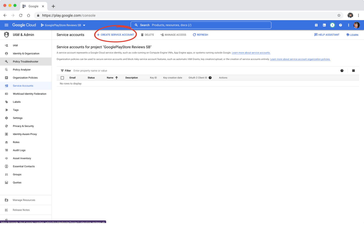Open Workload Identity Federation
This screenshot has width=364, height=226.
pos(26,94)
